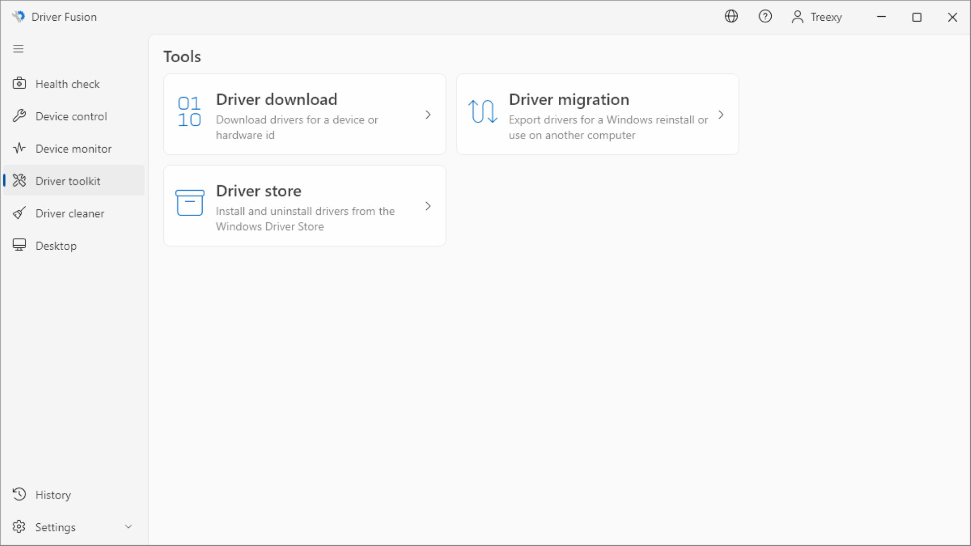Click the language globe icon
The image size is (971, 546).
pyautogui.click(x=731, y=16)
